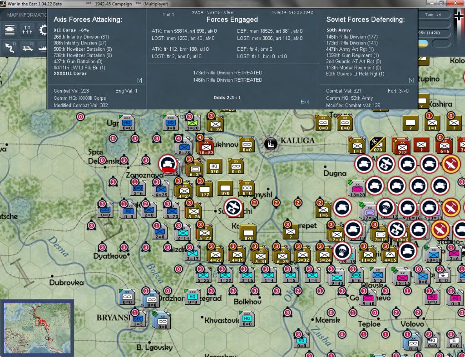Image resolution: width=465 pixels, height=357 pixels.
Task: Open the gear settings toolbar icon
Action: [43, 30]
